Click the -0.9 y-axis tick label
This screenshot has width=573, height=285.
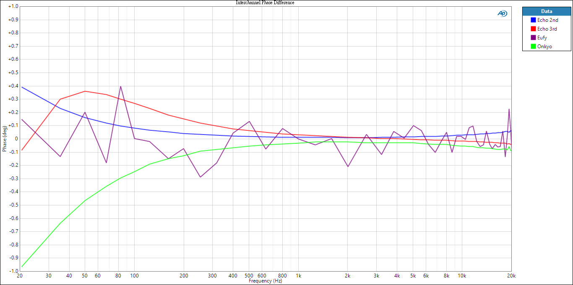[x=13, y=258]
